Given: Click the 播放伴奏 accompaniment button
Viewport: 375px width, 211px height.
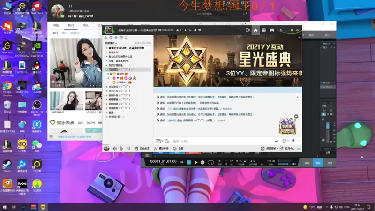Looking at the screenshot, I should [x=161, y=149].
